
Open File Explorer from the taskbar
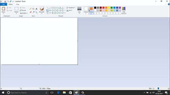pos(64,93)
